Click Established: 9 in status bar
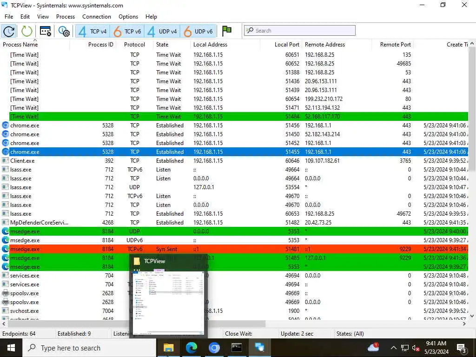The width and height of the screenshot is (476, 357). [x=74, y=334]
